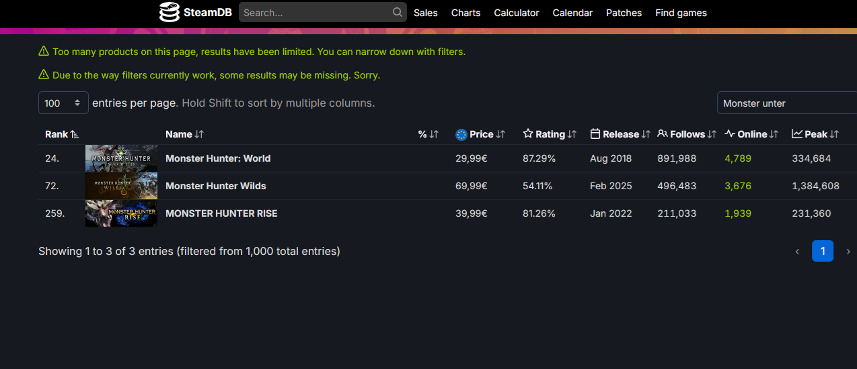Click the Too many products warning icon
Screen dimensions: 857x369
44,51
